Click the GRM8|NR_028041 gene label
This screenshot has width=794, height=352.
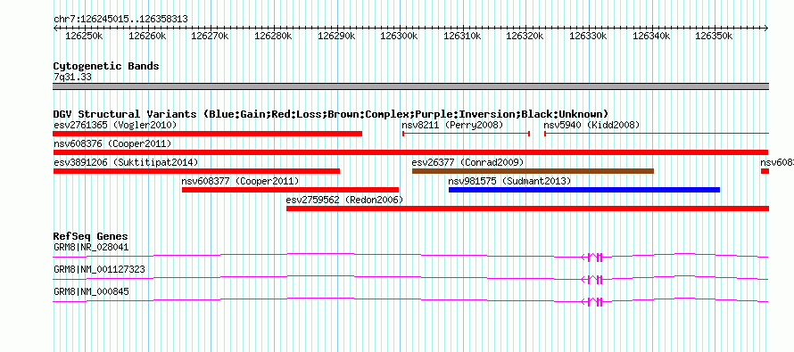point(91,248)
